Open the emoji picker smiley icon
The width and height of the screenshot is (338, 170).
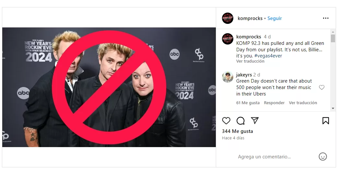tap(323, 156)
